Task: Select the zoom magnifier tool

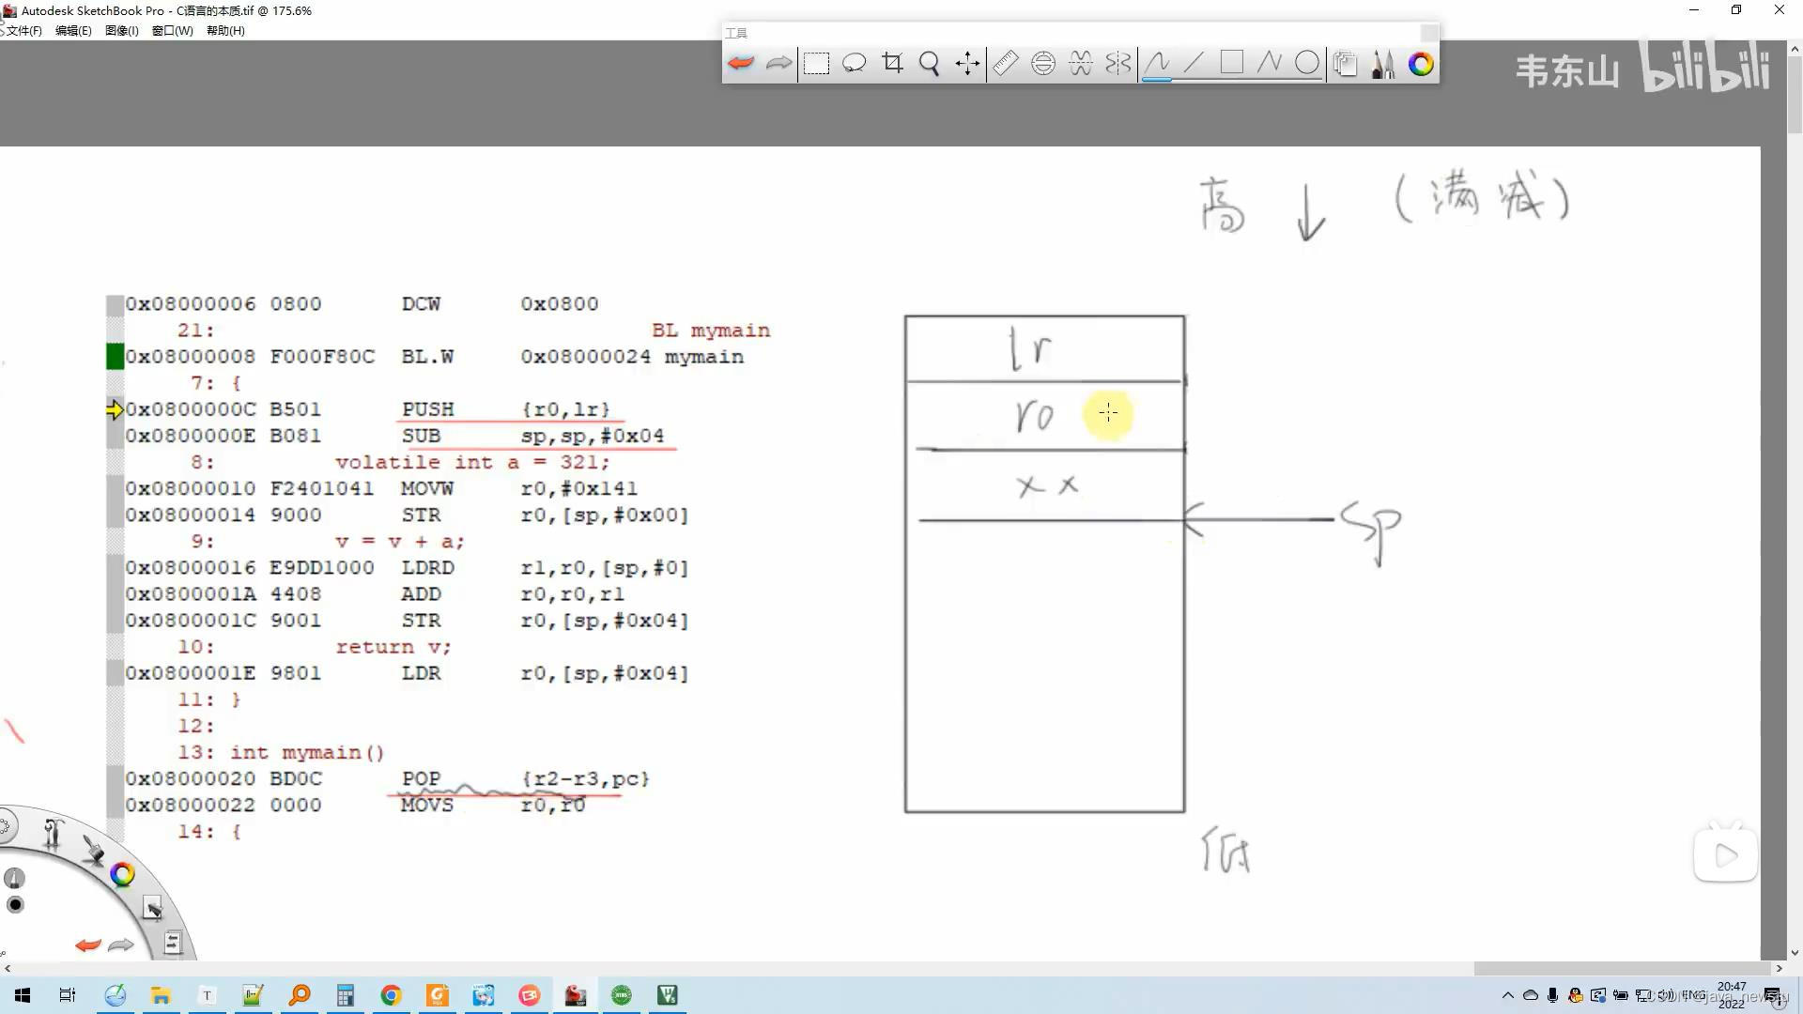Action: pyautogui.click(x=930, y=64)
